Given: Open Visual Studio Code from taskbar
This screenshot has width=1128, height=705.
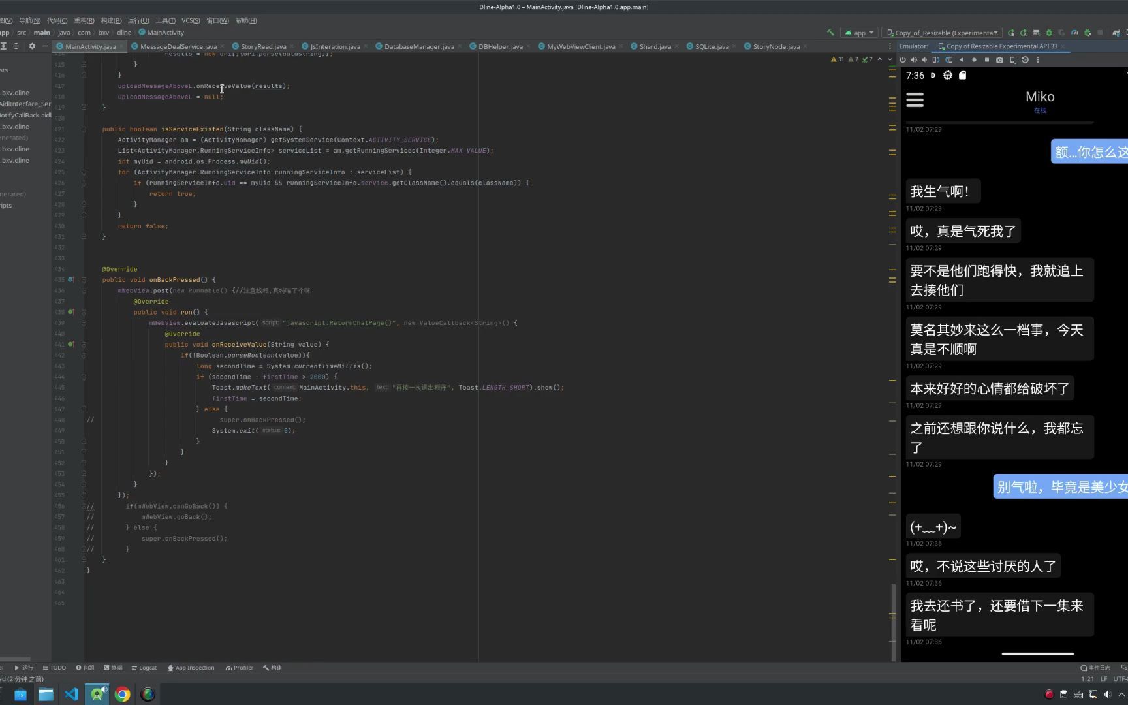Looking at the screenshot, I should pos(71,694).
